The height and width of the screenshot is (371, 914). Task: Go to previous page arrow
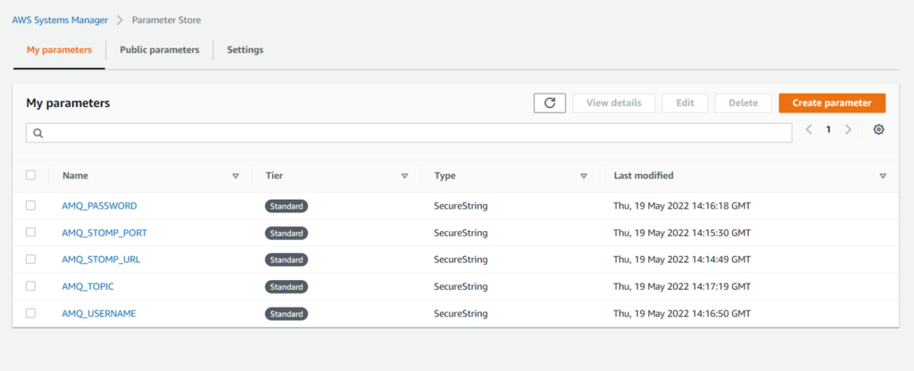(809, 130)
